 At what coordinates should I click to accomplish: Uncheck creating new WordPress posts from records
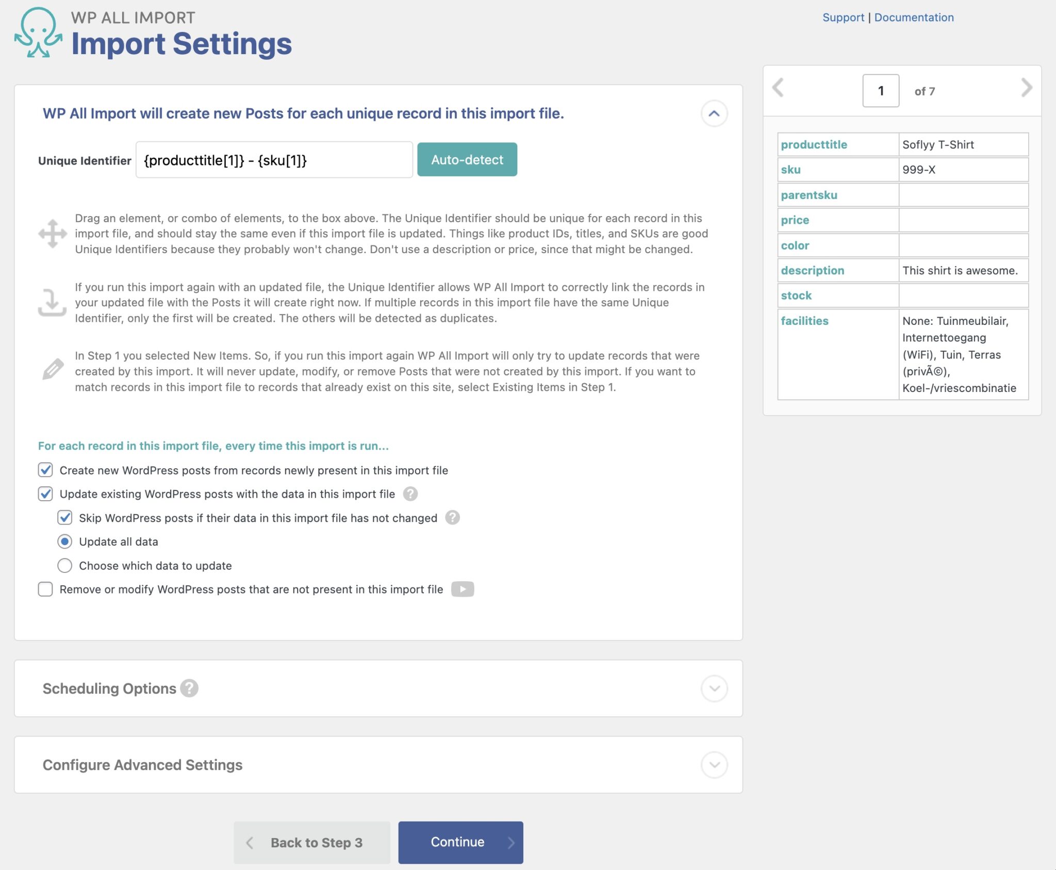45,470
